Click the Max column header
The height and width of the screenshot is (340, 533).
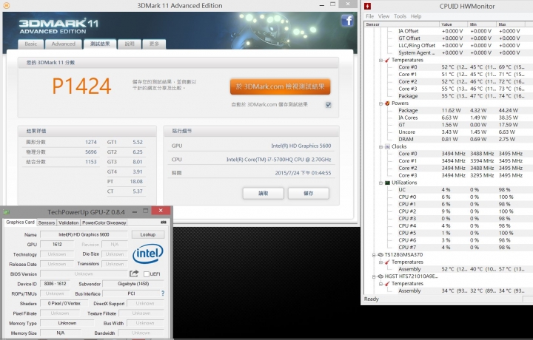[511, 24]
